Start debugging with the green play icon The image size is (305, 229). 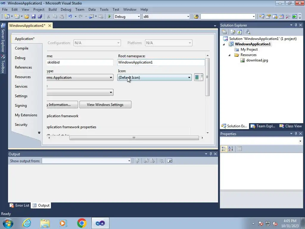109,17
